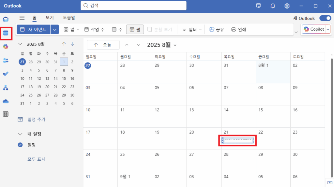The image size is (334, 187).
Task: Select date 15 in mini calendar
Action: coord(64,79)
